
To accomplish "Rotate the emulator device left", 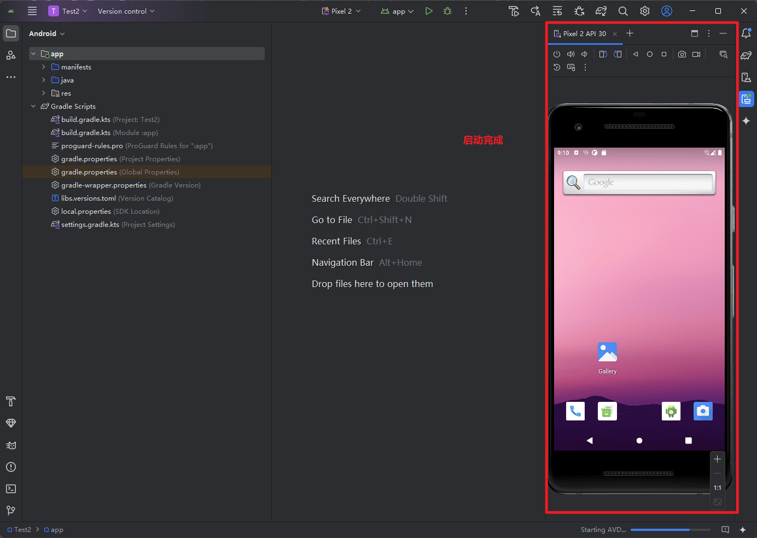I will click(603, 54).
